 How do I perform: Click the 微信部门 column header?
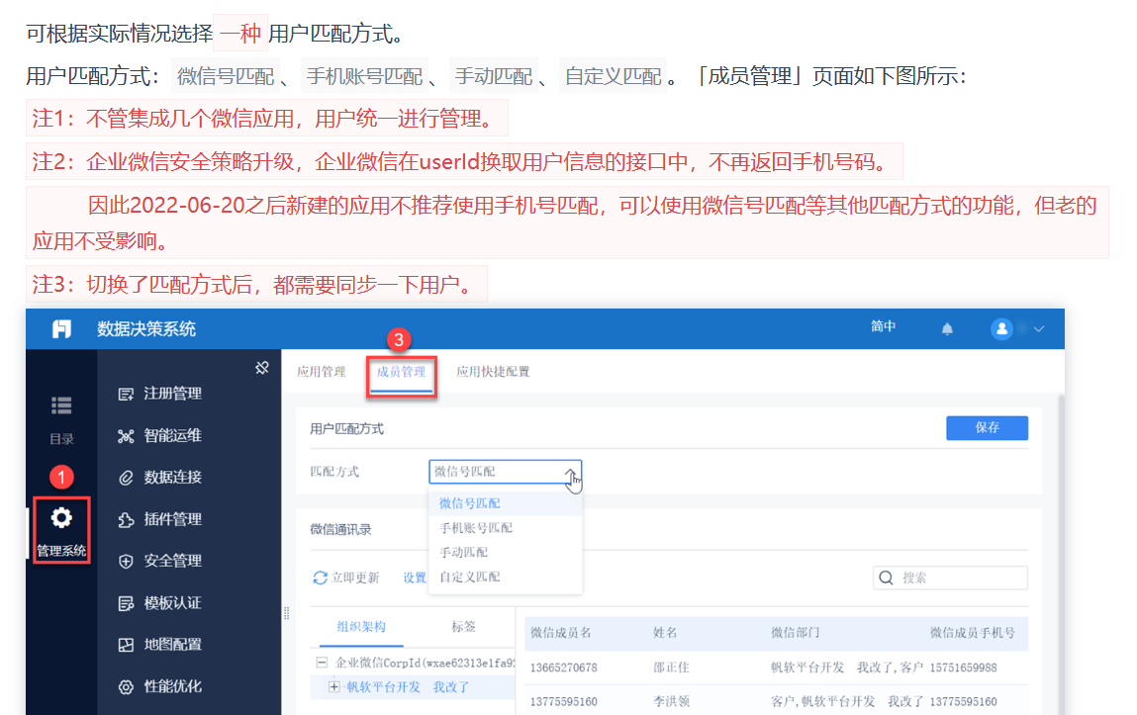795,632
